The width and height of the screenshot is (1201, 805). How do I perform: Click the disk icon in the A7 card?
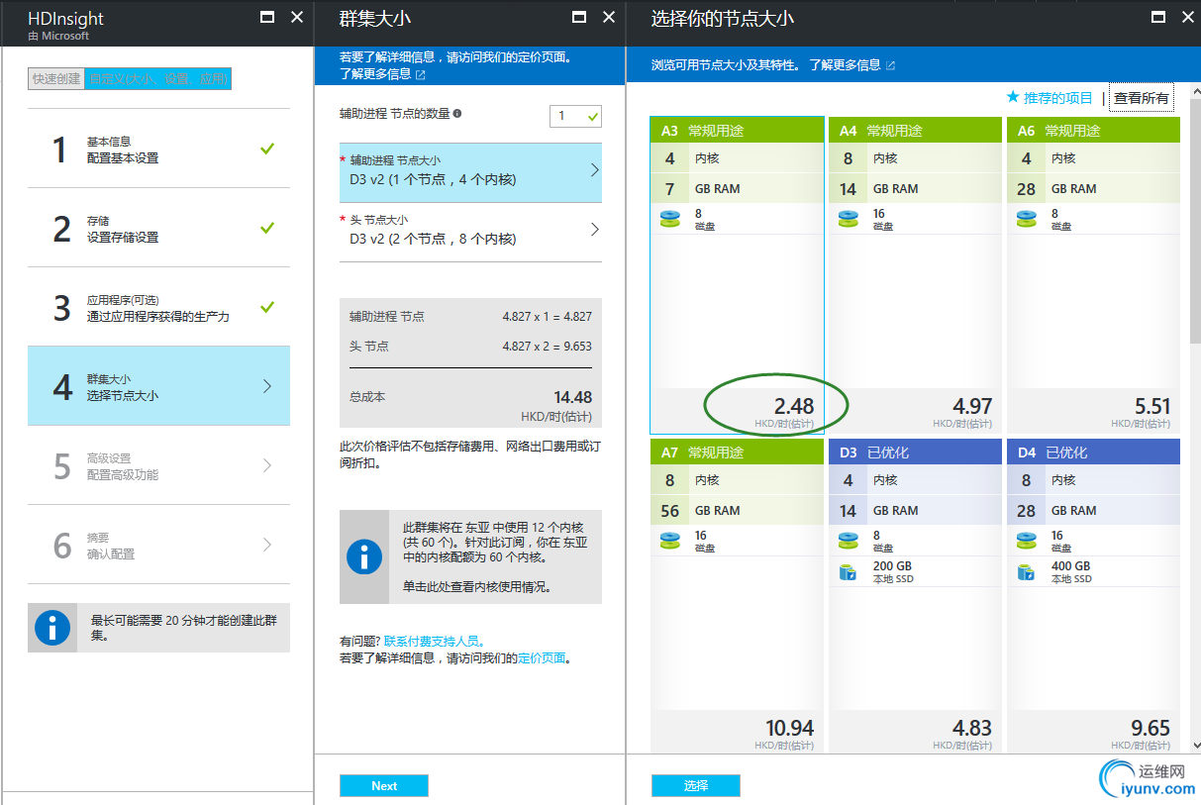(670, 541)
